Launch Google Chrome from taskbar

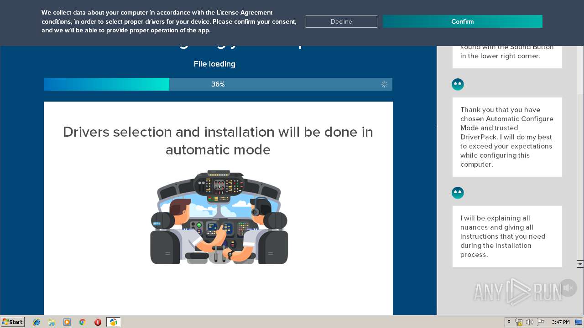[83, 322]
